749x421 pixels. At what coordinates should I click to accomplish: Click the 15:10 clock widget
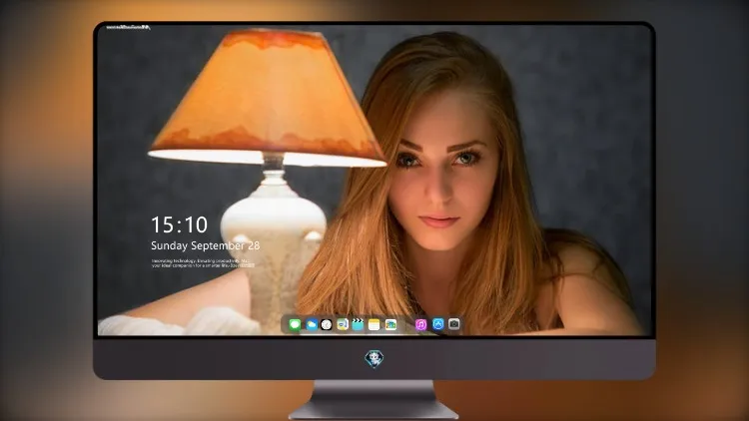coord(179,224)
